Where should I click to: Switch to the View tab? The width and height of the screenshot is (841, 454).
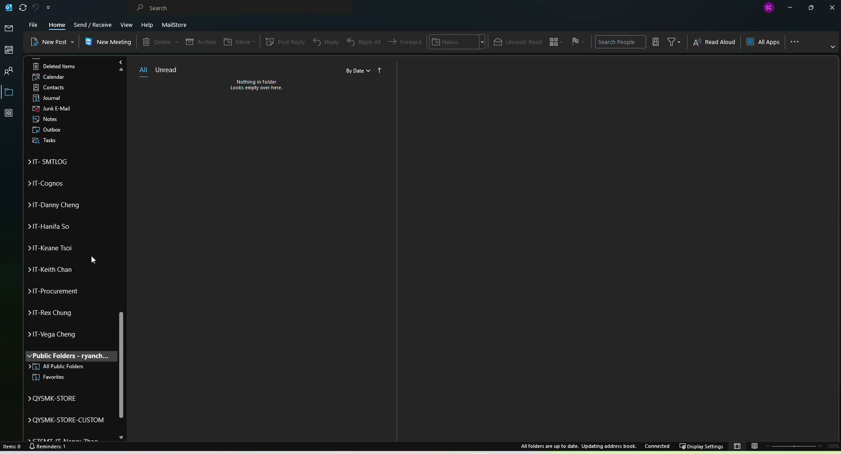tap(126, 25)
